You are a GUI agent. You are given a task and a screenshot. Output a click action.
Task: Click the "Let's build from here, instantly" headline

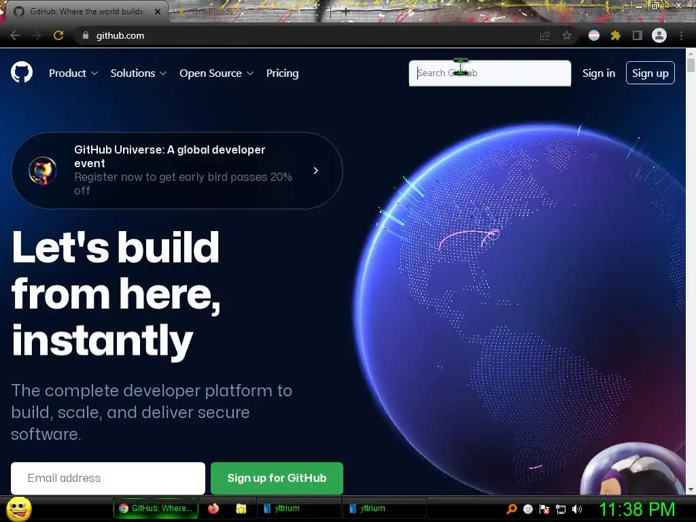point(116,295)
